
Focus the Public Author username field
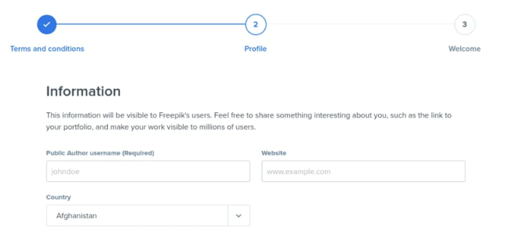(148, 172)
